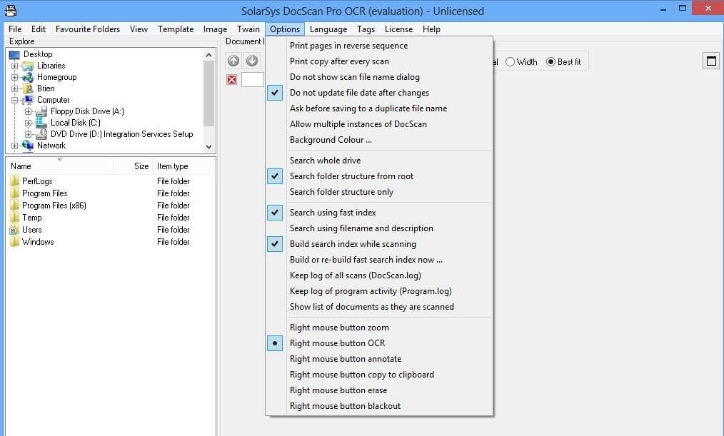Click the red X delete icon
The width and height of the screenshot is (724, 436).
coord(232,80)
